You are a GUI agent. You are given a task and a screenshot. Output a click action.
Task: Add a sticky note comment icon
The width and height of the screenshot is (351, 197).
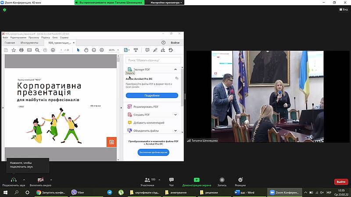tap(147, 50)
